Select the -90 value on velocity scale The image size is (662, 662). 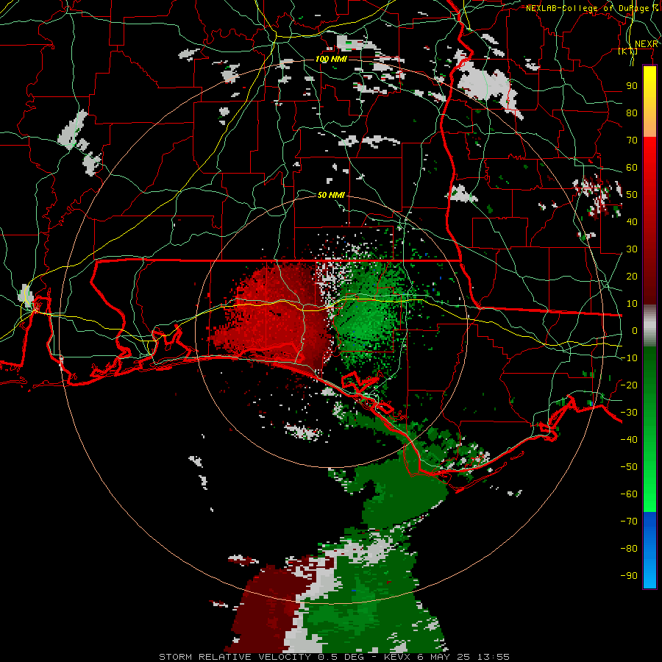coord(629,576)
